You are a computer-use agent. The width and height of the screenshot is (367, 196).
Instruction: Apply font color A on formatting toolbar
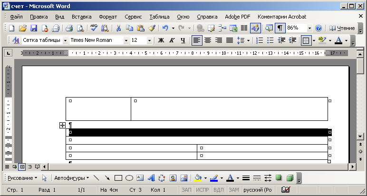click(338, 40)
